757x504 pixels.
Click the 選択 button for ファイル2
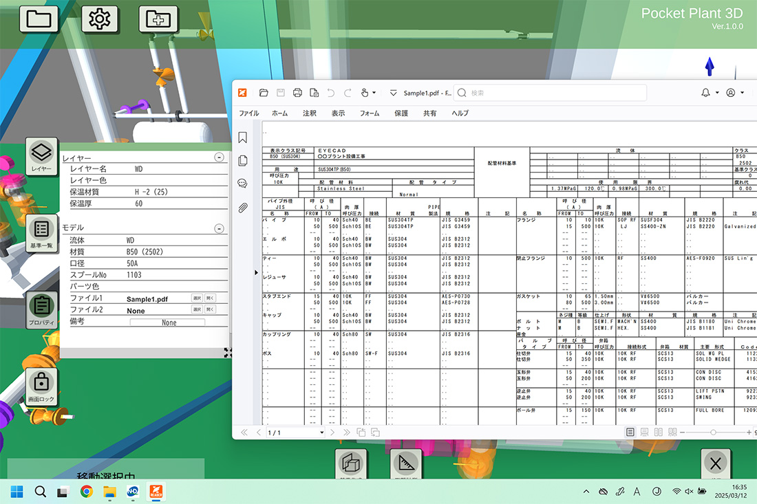(x=197, y=310)
